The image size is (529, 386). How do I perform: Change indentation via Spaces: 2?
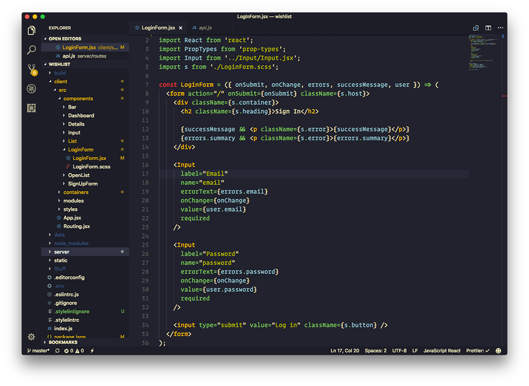[376, 351]
